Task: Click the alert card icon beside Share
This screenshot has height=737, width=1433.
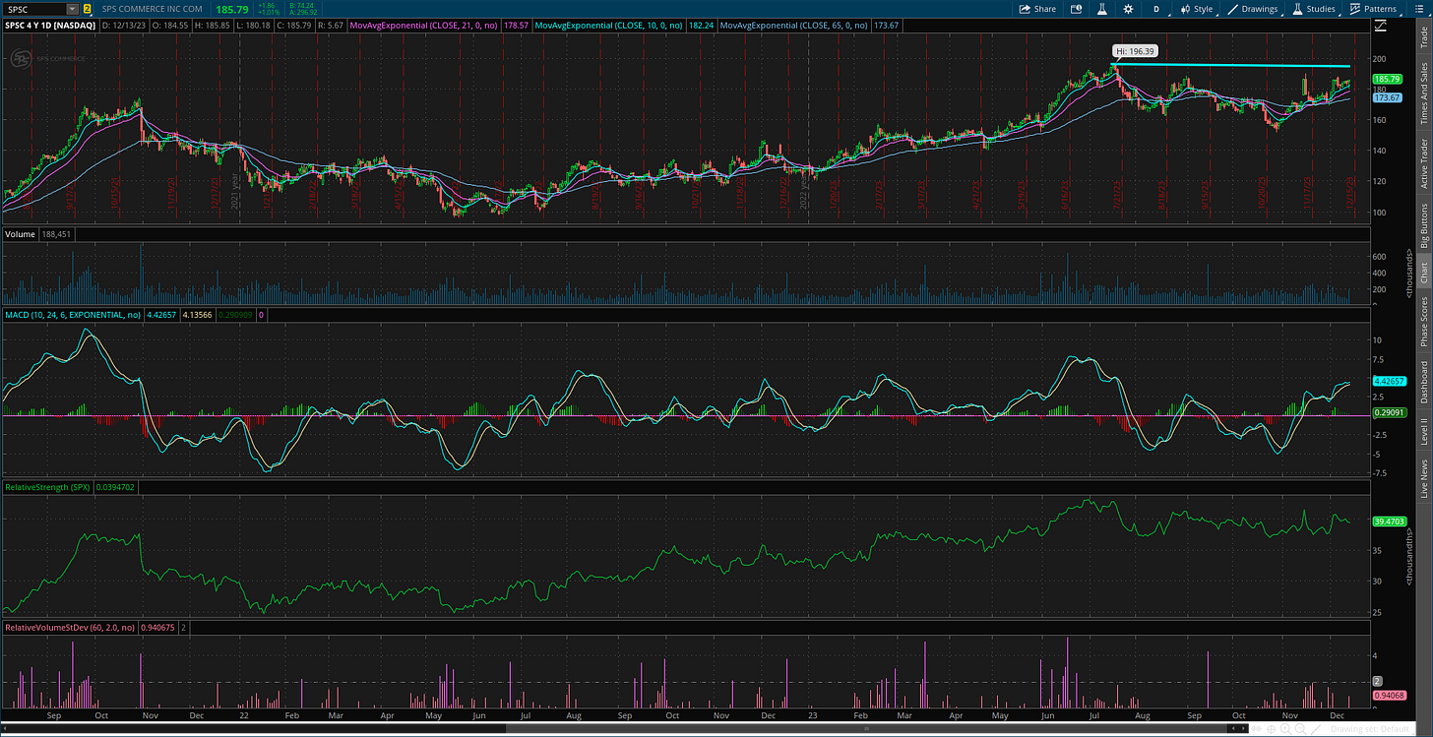Action: click(1076, 9)
